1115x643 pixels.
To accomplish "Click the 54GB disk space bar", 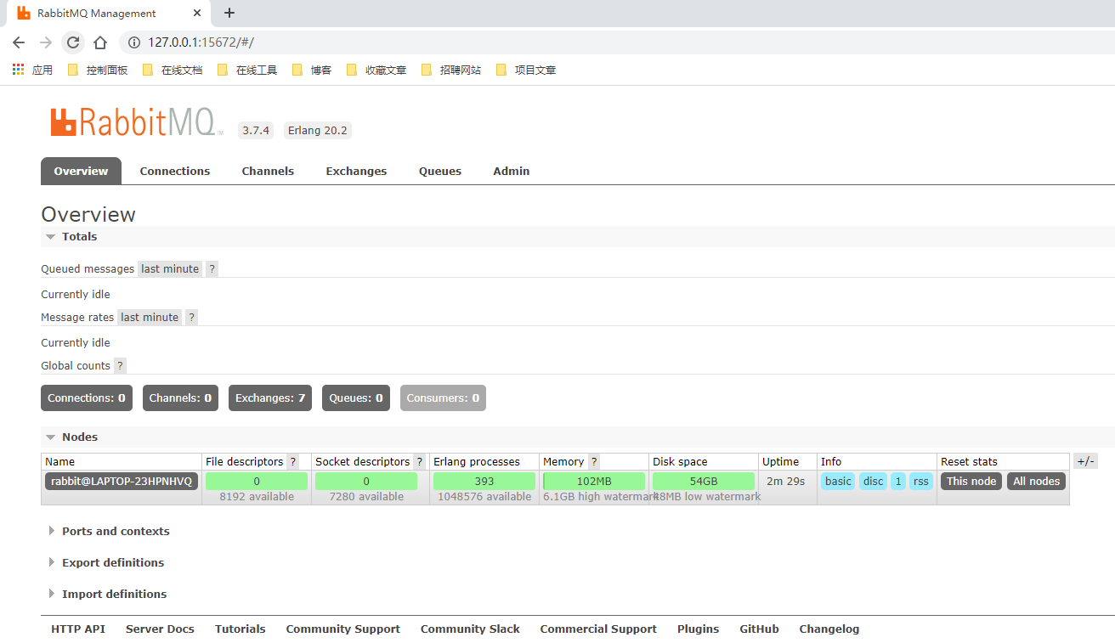I will coord(704,481).
